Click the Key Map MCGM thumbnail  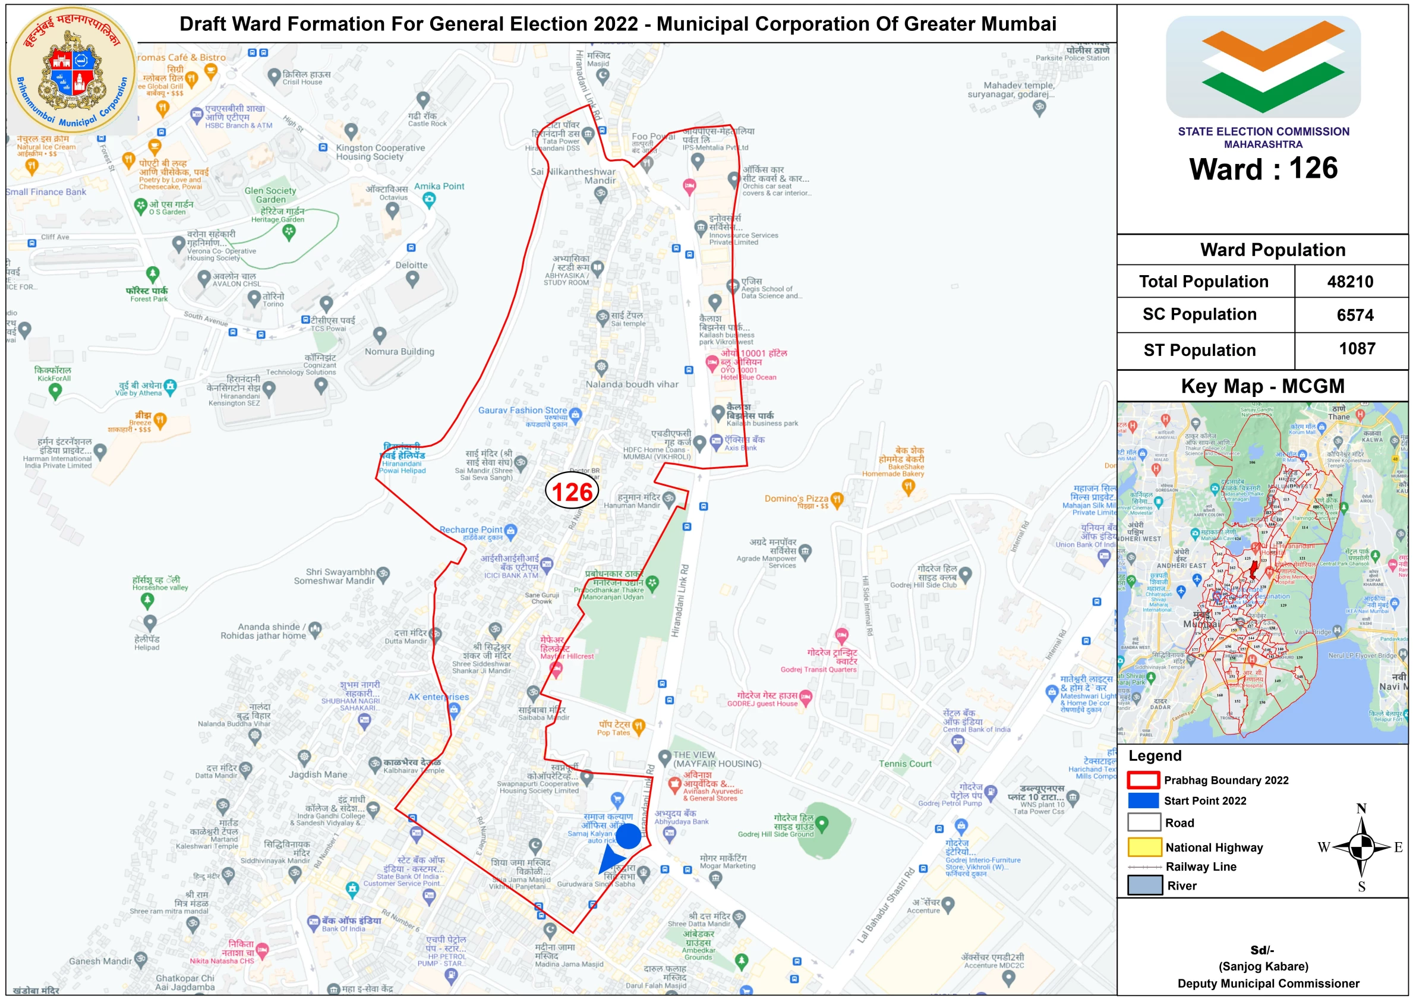point(1262,572)
